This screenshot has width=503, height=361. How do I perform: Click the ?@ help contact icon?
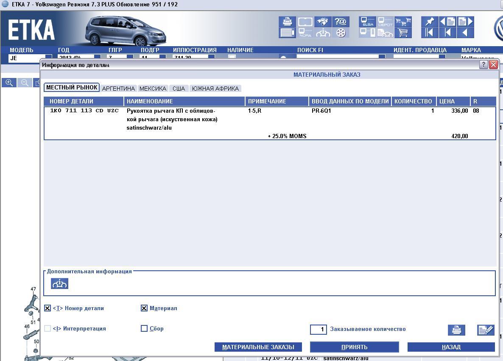341,22
